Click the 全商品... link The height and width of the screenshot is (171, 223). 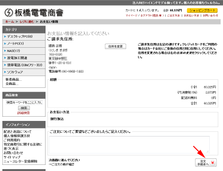point(12,84)
